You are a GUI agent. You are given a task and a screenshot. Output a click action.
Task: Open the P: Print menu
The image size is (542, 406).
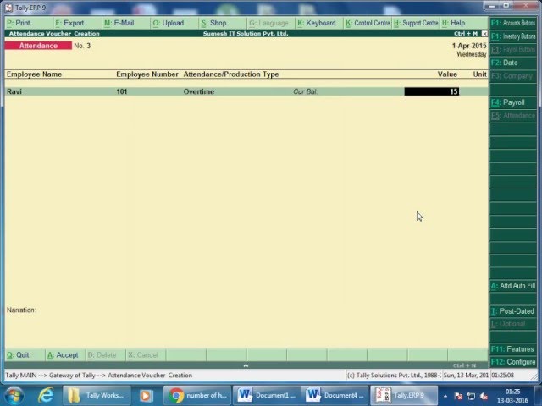coord(29,23)
